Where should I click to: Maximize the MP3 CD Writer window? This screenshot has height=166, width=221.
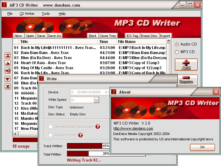tap(190, 5)
